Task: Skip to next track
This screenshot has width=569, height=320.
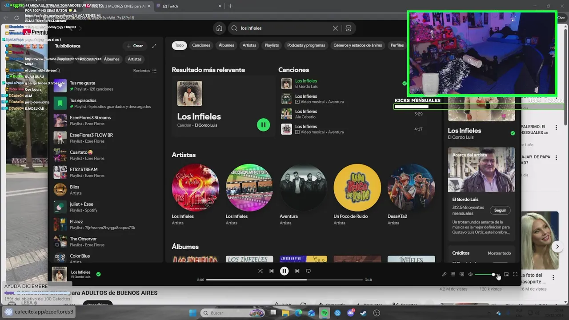Action: (x=297, y=271)
